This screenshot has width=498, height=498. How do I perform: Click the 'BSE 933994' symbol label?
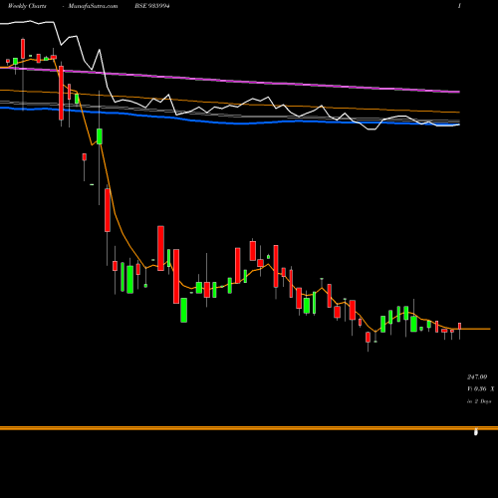point(152,6)
